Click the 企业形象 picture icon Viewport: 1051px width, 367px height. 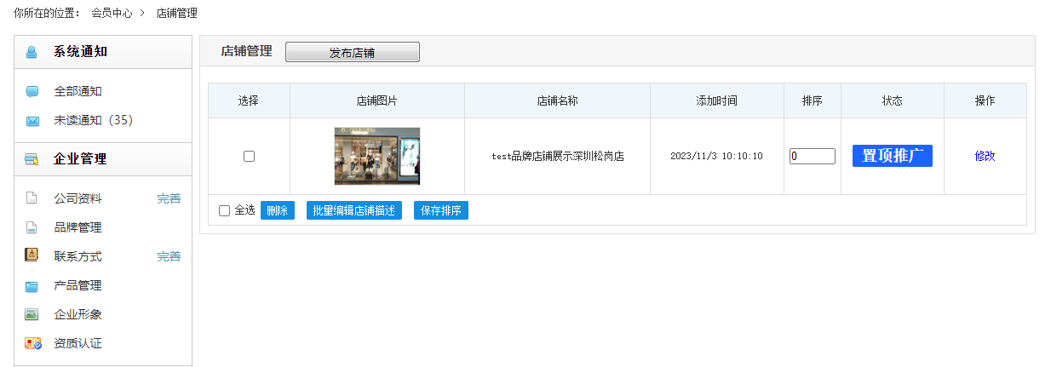(32, 314)
